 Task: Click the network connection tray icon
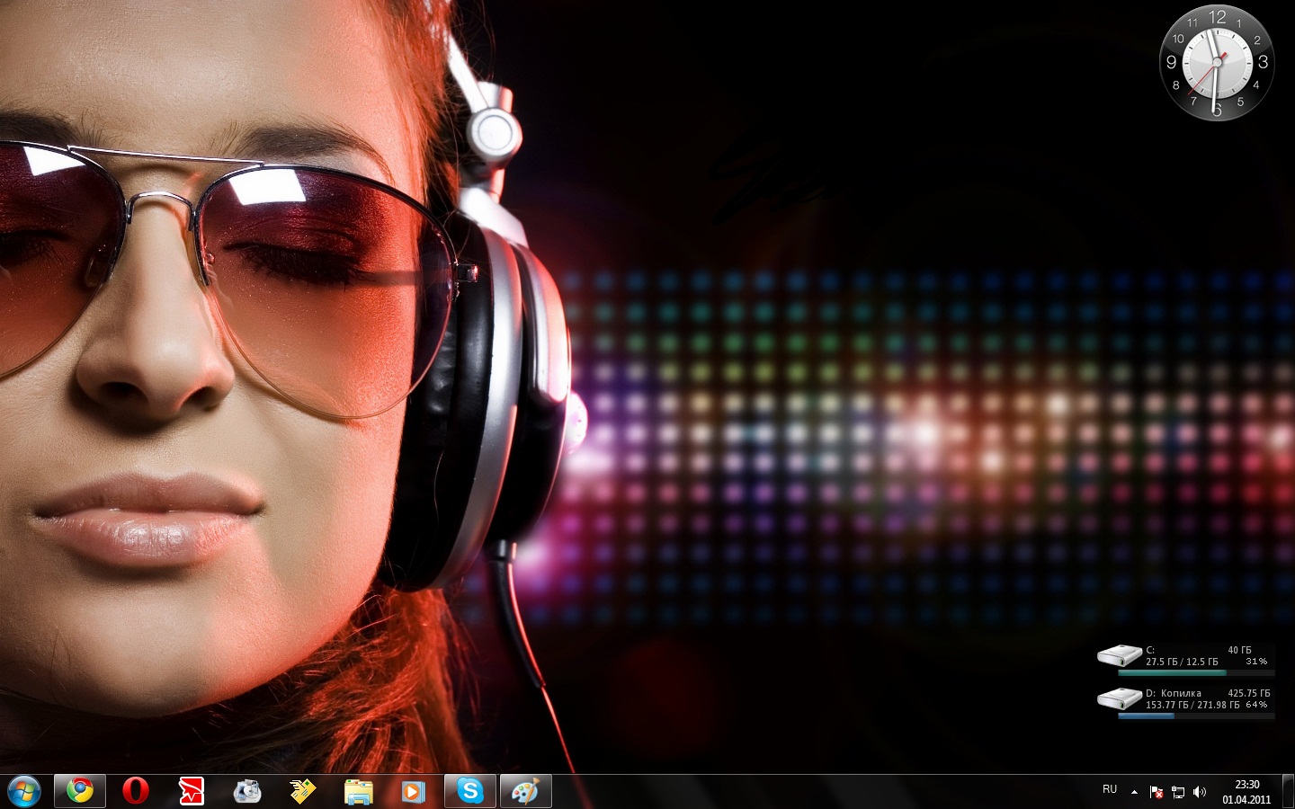click(1178, 792)
